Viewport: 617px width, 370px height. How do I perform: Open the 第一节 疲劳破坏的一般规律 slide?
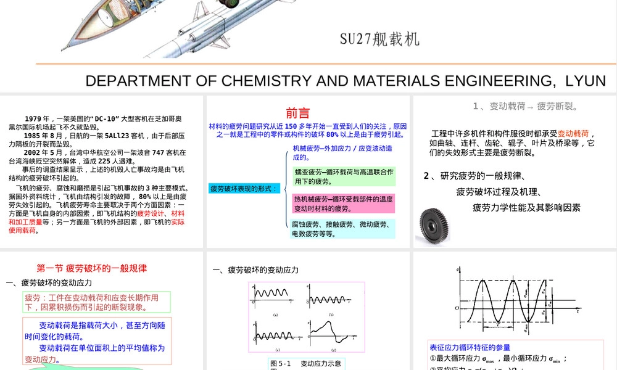(x=102, y=311)
